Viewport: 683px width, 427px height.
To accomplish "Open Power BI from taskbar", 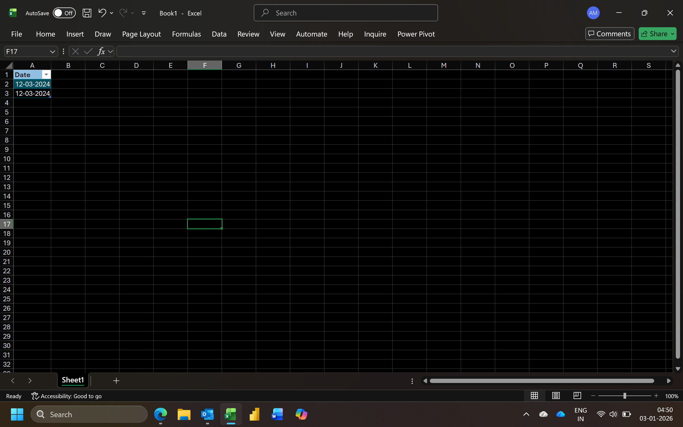I will point(254,414).
